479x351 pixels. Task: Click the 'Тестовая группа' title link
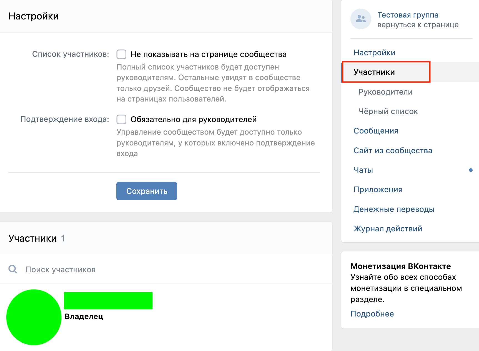coord(408,15)
